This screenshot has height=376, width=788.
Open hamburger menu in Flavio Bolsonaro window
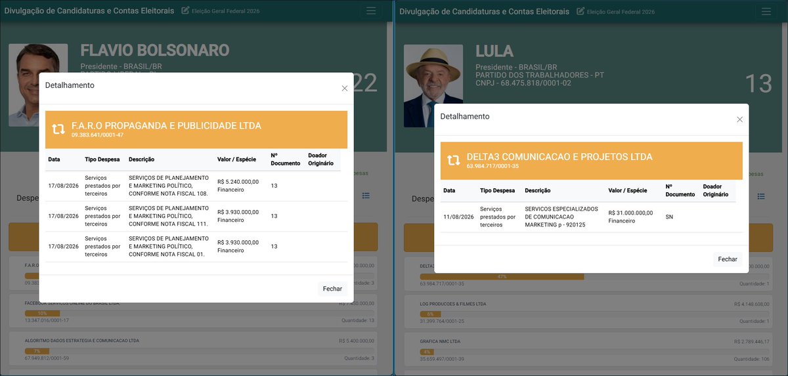(371, 11)
